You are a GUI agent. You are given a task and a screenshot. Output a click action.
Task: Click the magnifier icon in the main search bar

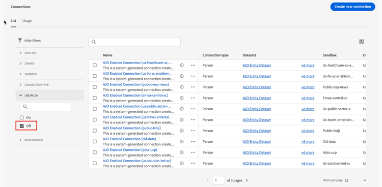click(x=94, y=42)
